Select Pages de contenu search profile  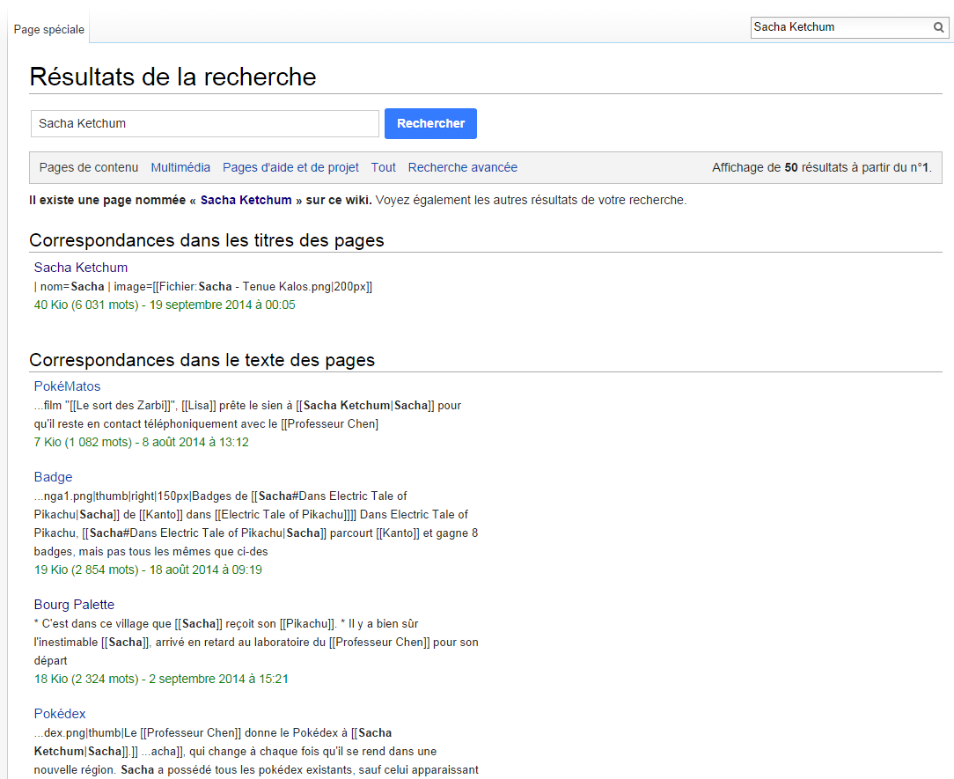point(89,167)
